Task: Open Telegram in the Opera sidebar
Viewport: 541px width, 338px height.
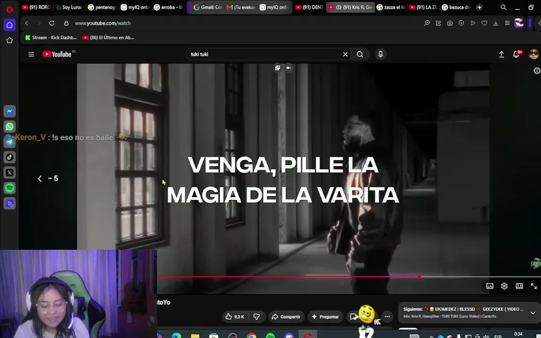Action: point(9,142)
